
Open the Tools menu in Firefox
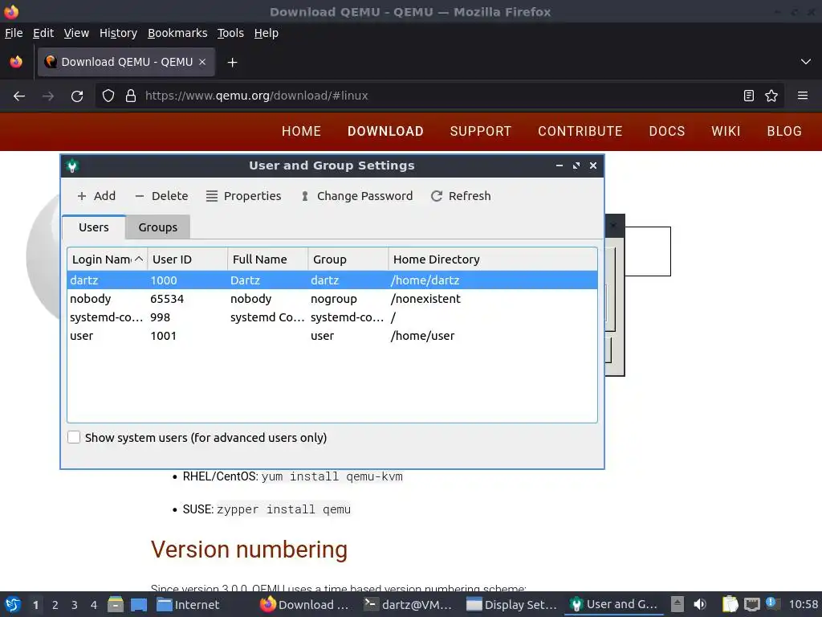(x=230, y=33)
